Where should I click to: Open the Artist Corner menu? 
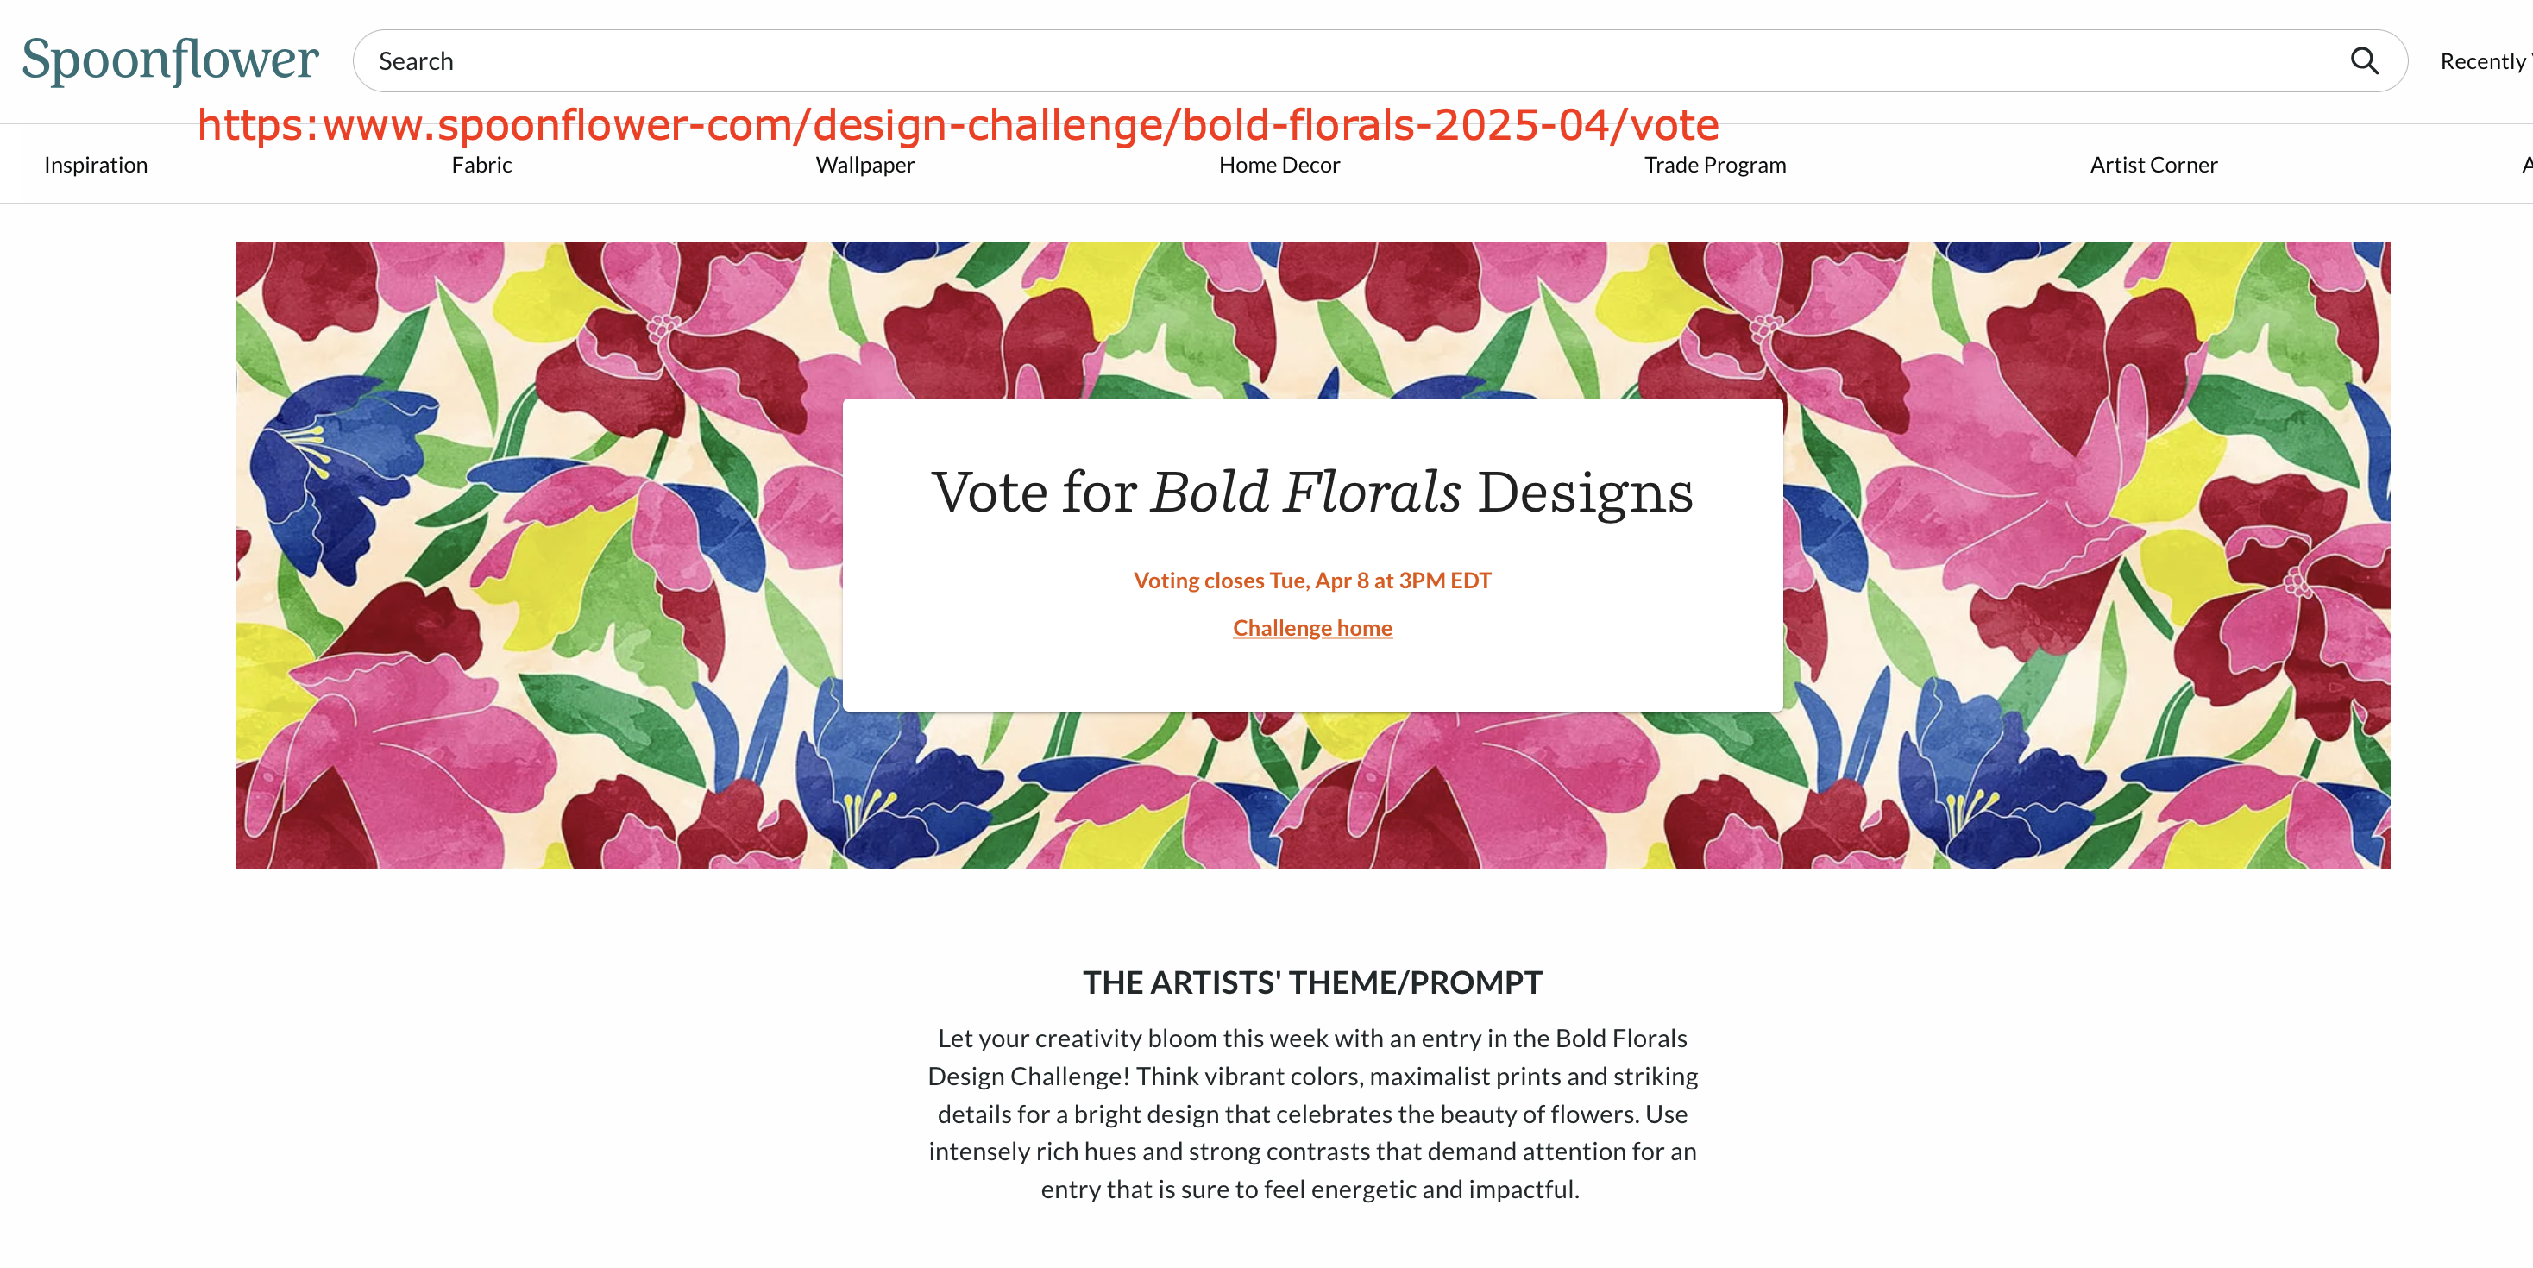(2153, 165)
